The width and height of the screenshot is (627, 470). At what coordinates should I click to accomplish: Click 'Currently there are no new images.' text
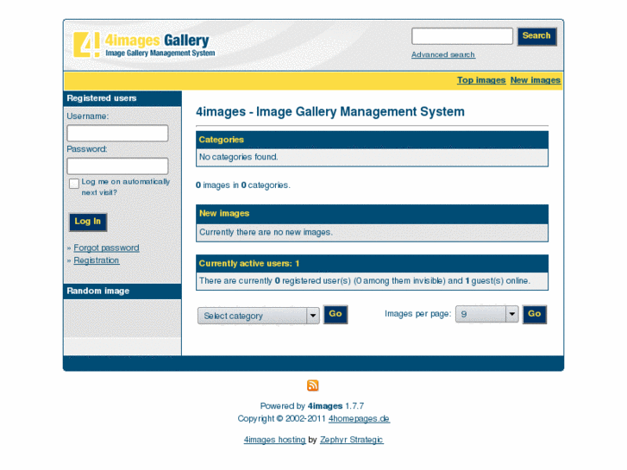266,232
